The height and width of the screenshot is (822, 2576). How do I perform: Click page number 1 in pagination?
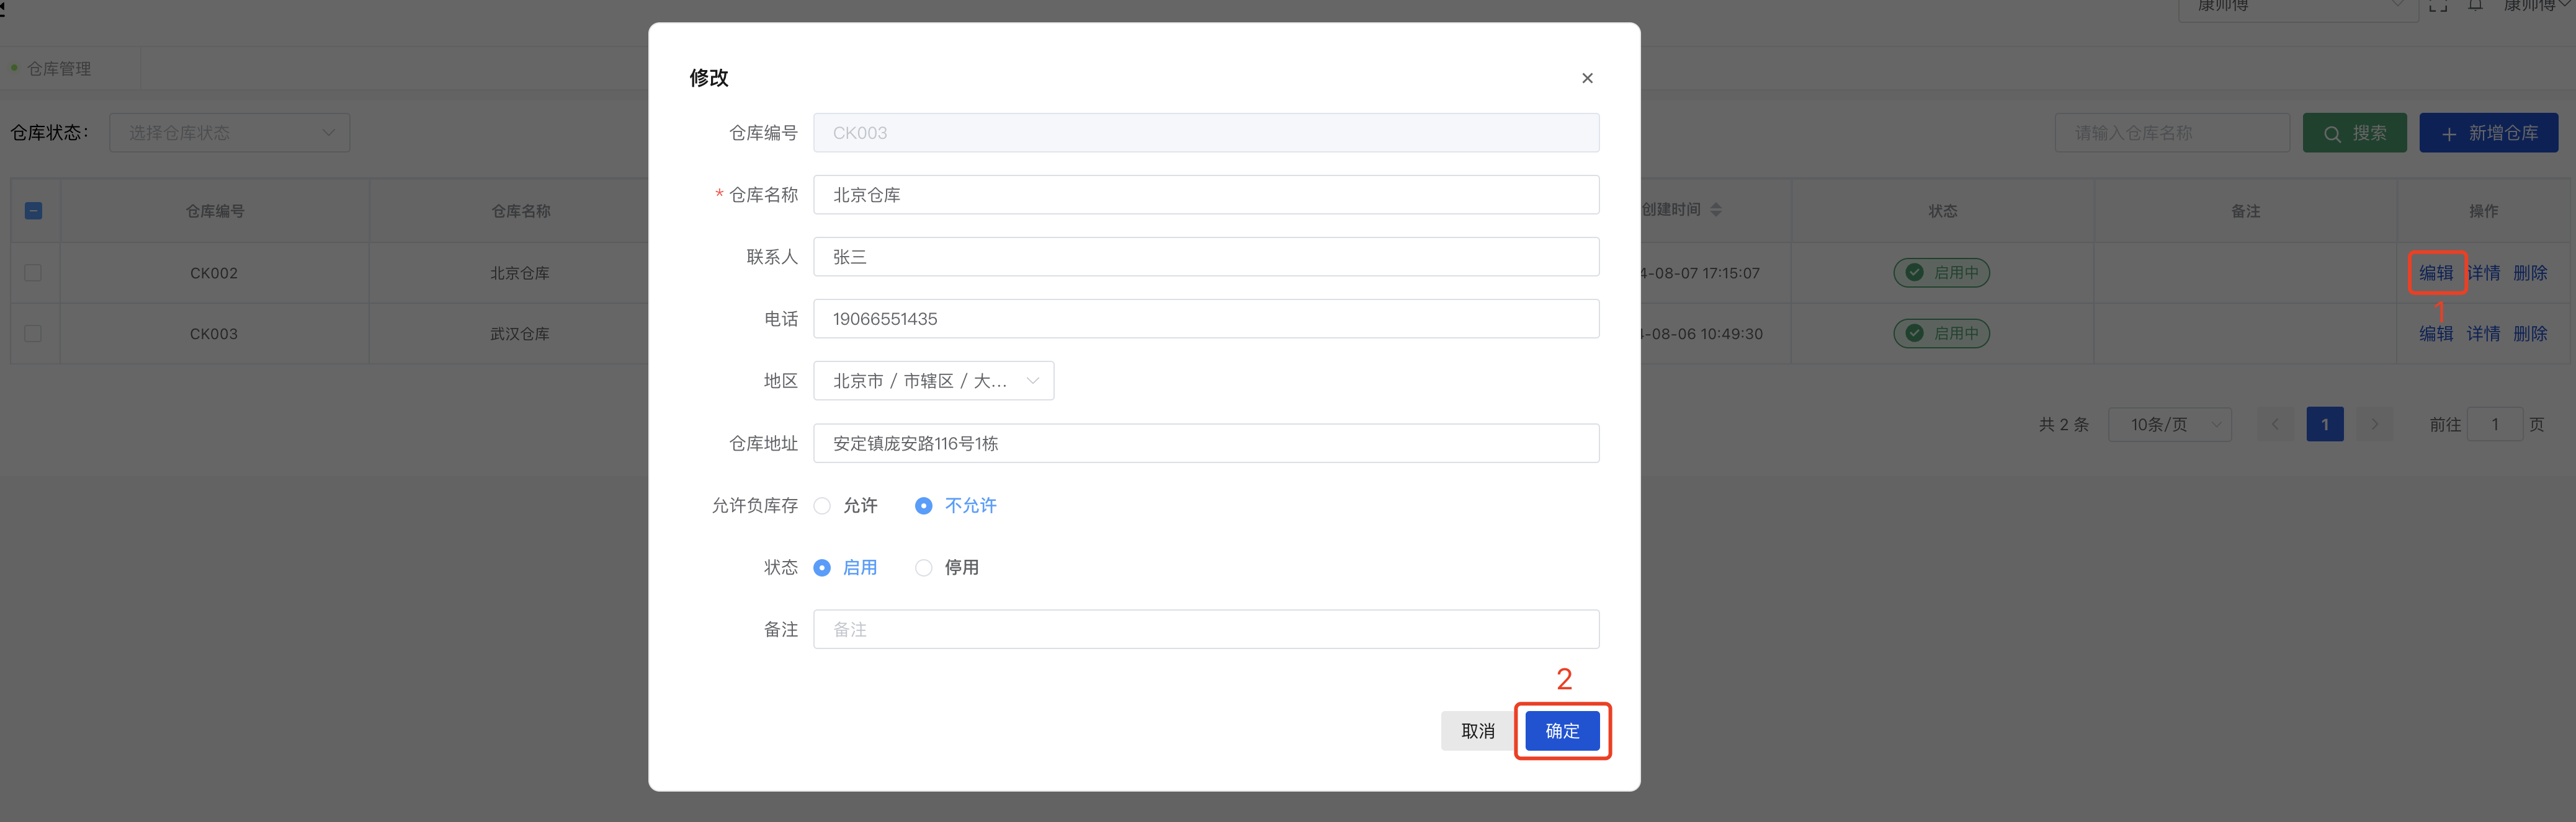(2325, 425)
